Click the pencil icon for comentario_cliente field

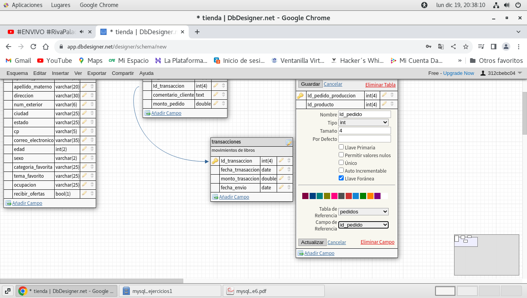(x=216, y=95)
